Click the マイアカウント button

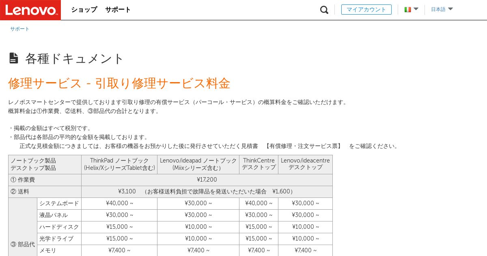click(x=366, y=9)
